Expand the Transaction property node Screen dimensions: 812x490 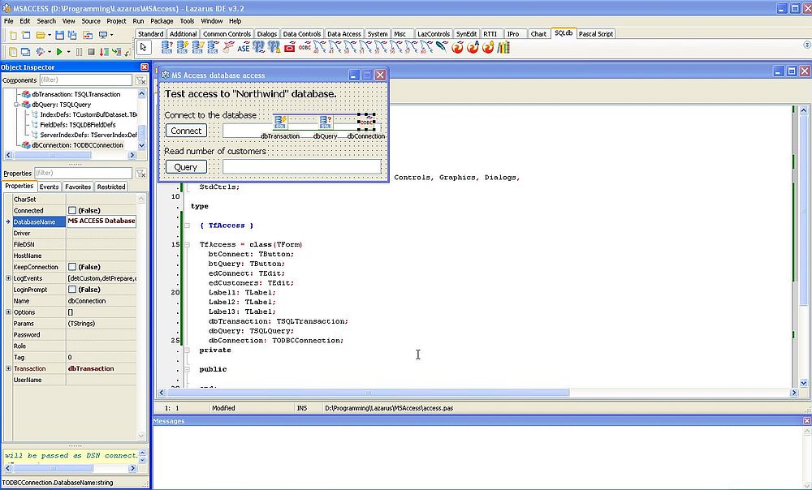8,368
